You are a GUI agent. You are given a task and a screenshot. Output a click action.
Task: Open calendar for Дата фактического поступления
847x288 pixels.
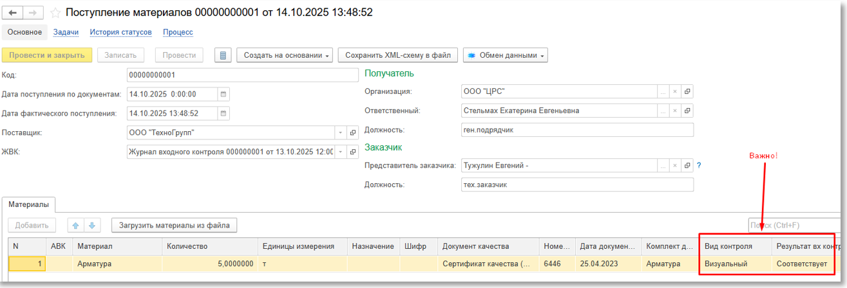tap(224, 113)
